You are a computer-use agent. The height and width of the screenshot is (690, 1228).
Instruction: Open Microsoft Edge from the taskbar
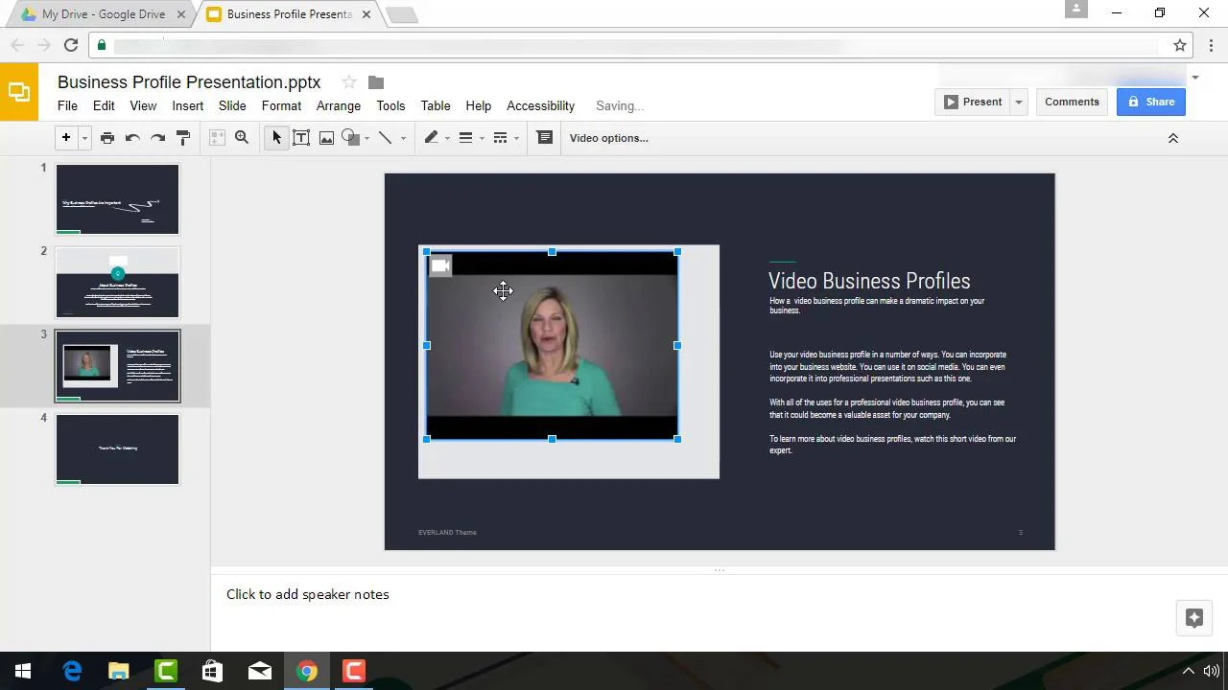click(x=72, y=671)
